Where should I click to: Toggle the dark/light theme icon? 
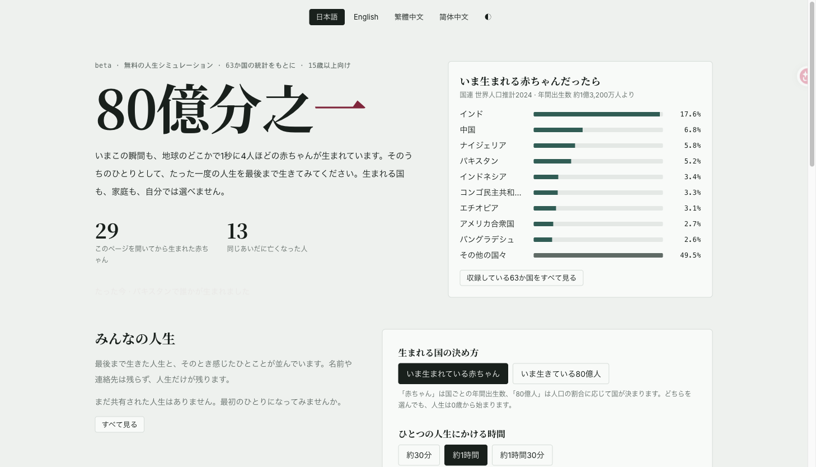488,17
